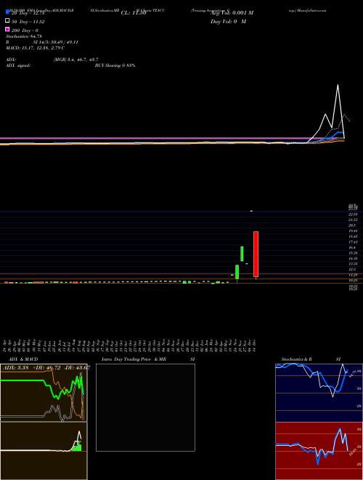
Task: Click the '21.53' price axis label
Action: click(x=353, y=220)
